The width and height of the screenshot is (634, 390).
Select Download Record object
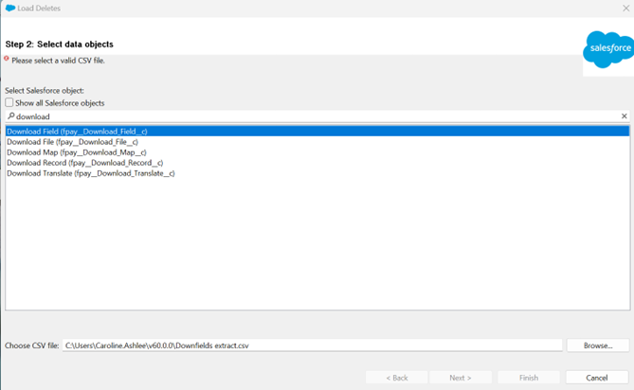click(x=84, y=163)
